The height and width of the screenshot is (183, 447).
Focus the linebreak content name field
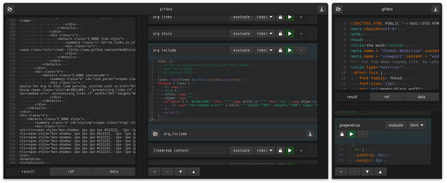190,150
